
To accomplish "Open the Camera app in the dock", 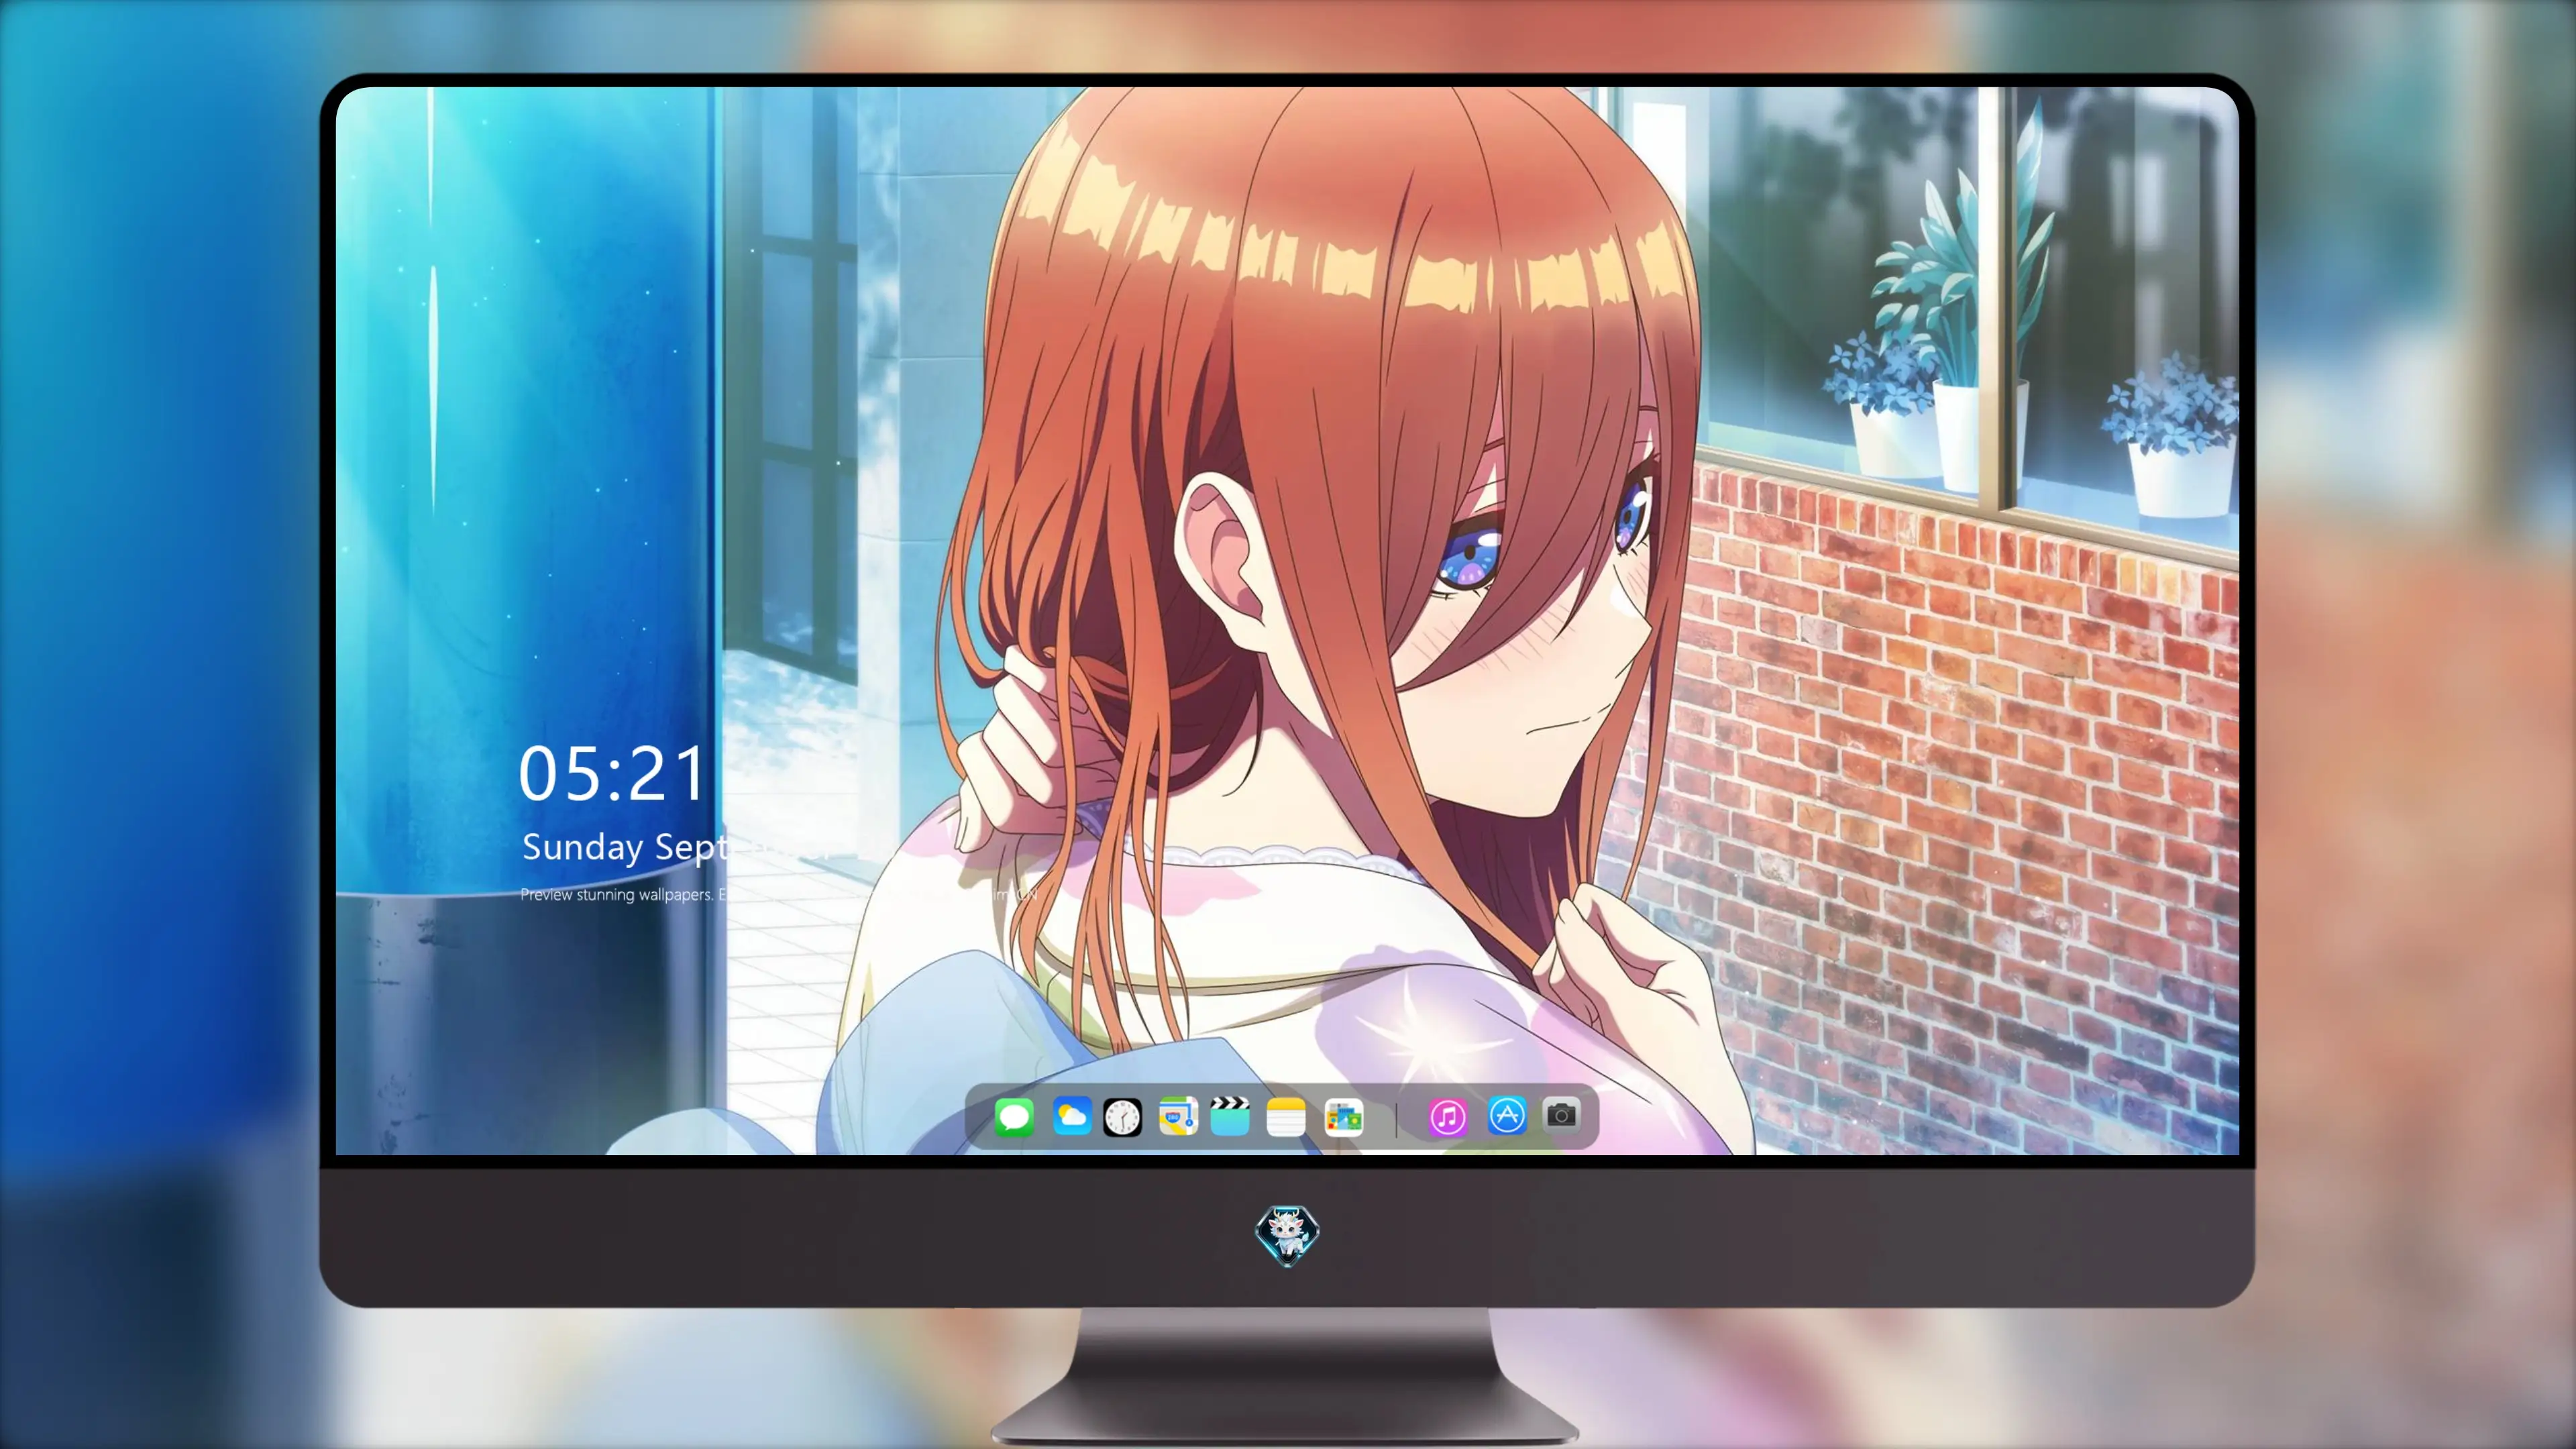I will point(1561,1114).
